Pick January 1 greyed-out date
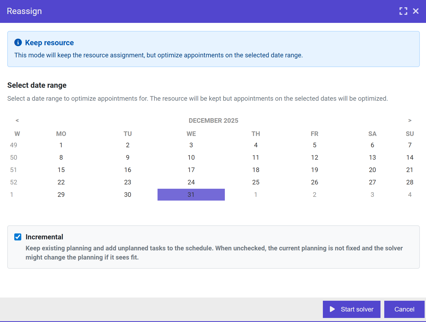426x322 pixels. point(256,195)
